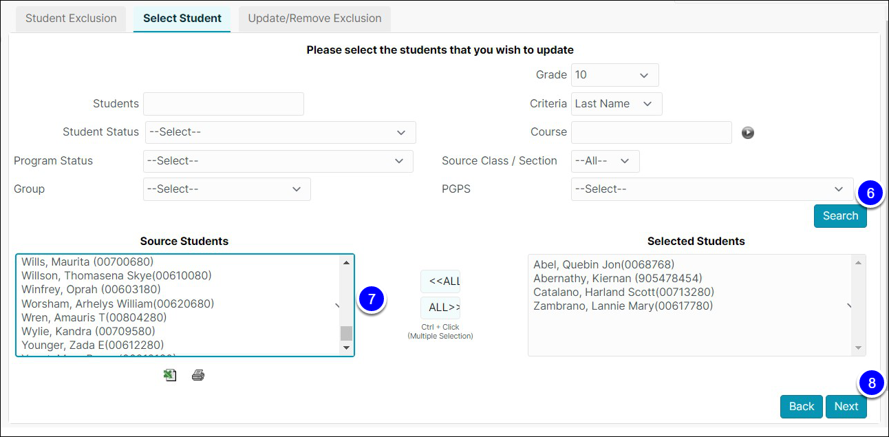Open the Criteria dropdown showing Last Name
This screenshot has height=437, width=889.
point(617,104)
